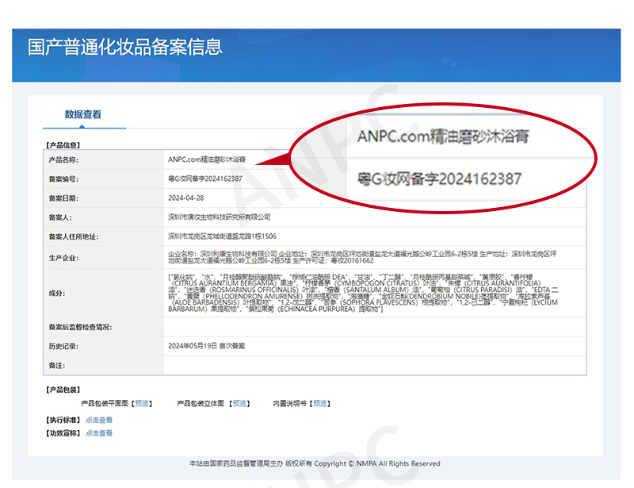Click the 备案日期 value 2024-04-28
Image resolution: width=634 pixels, height=488 pixels.
click(x=186, y=198)
